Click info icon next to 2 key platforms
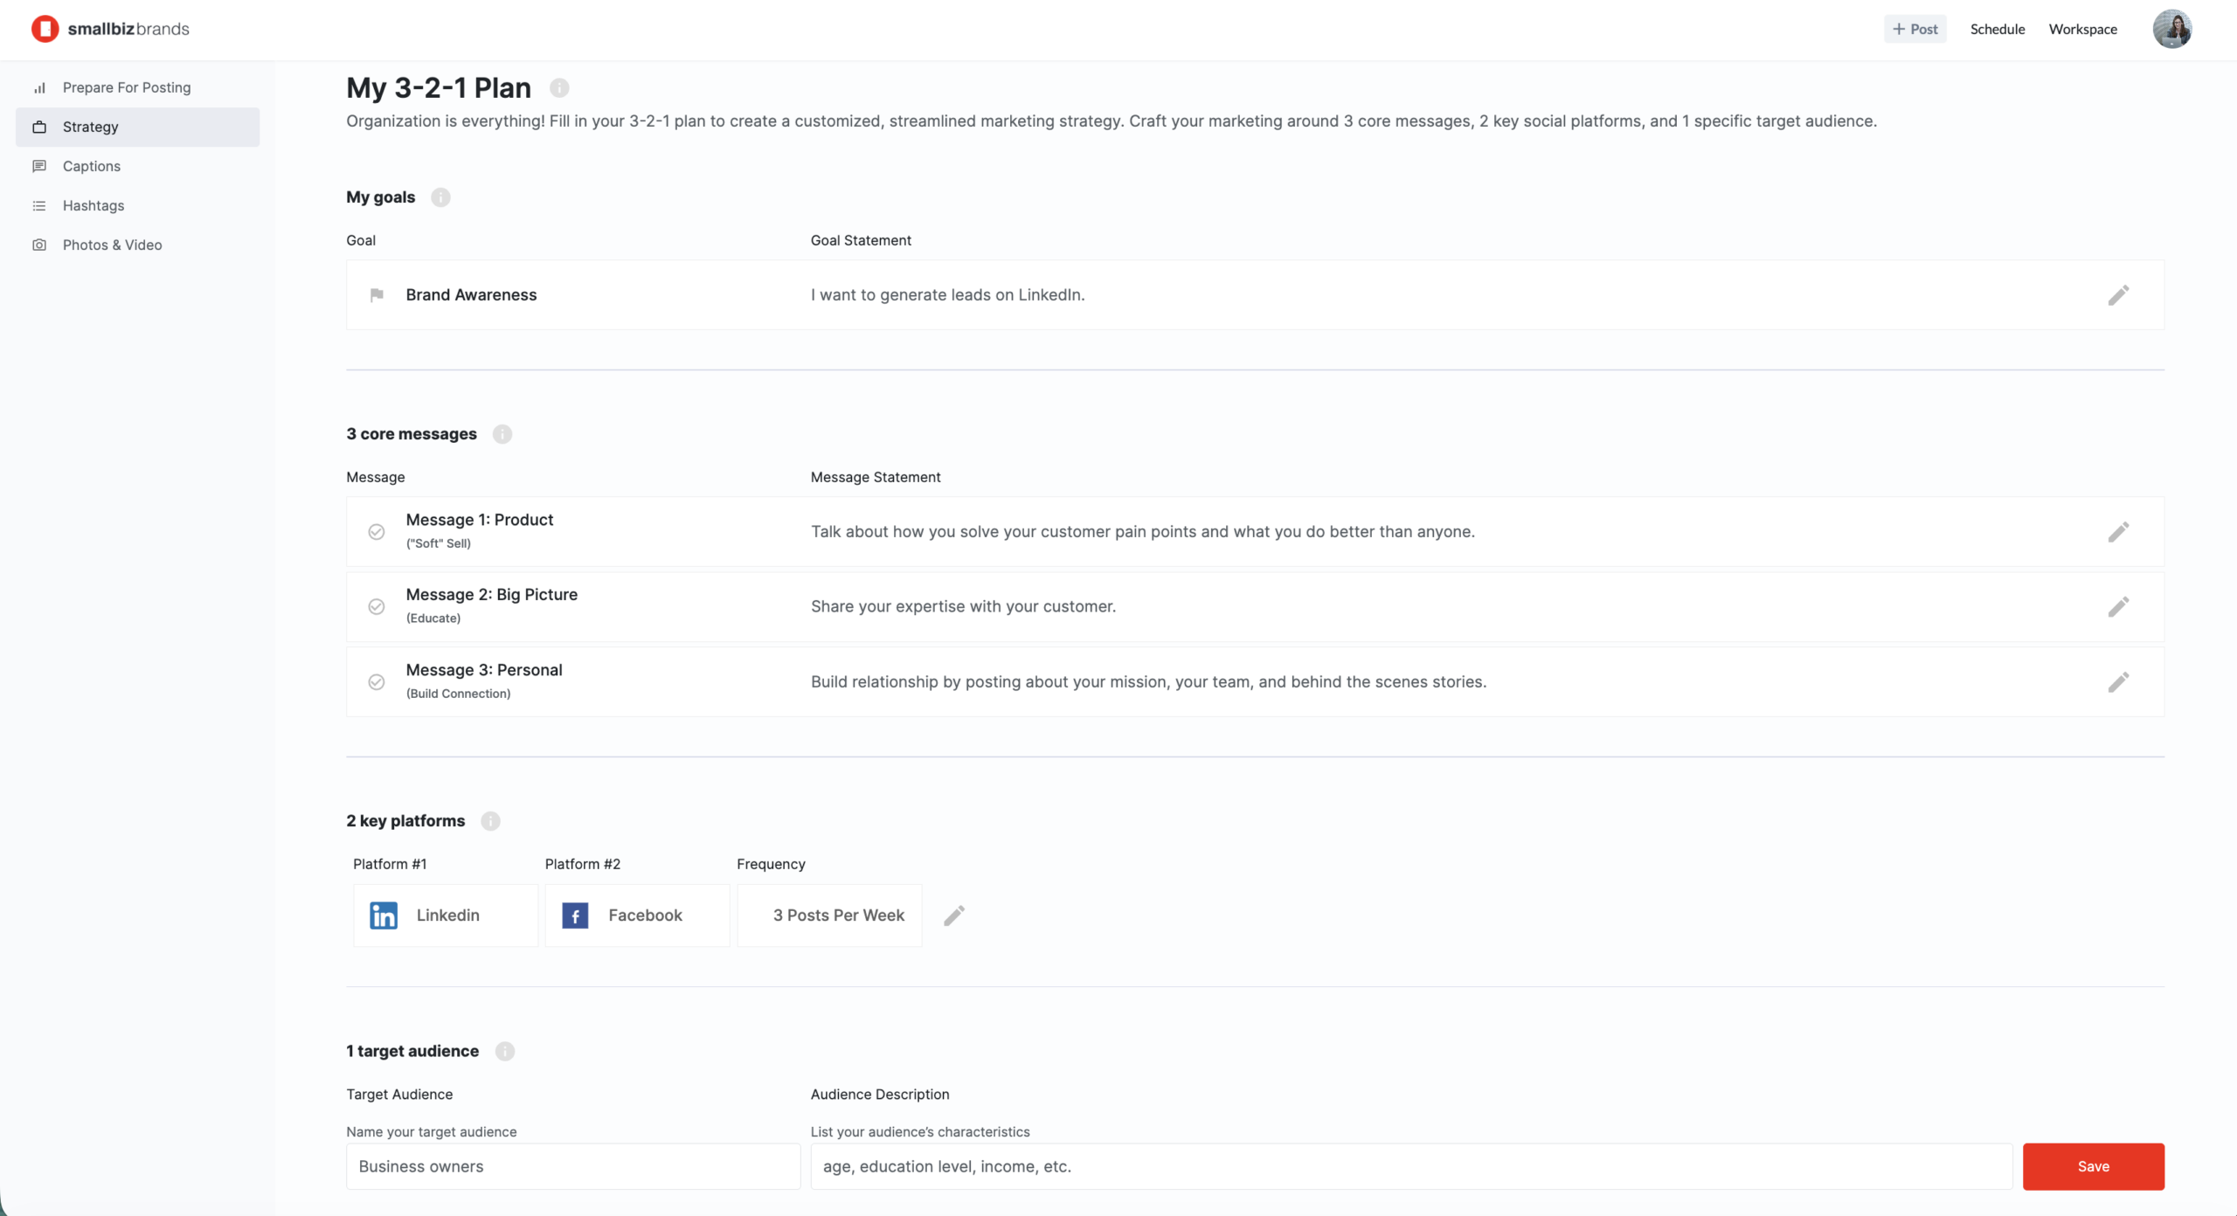Viewport: 2237px width, 1216px height. pos(490,821)
